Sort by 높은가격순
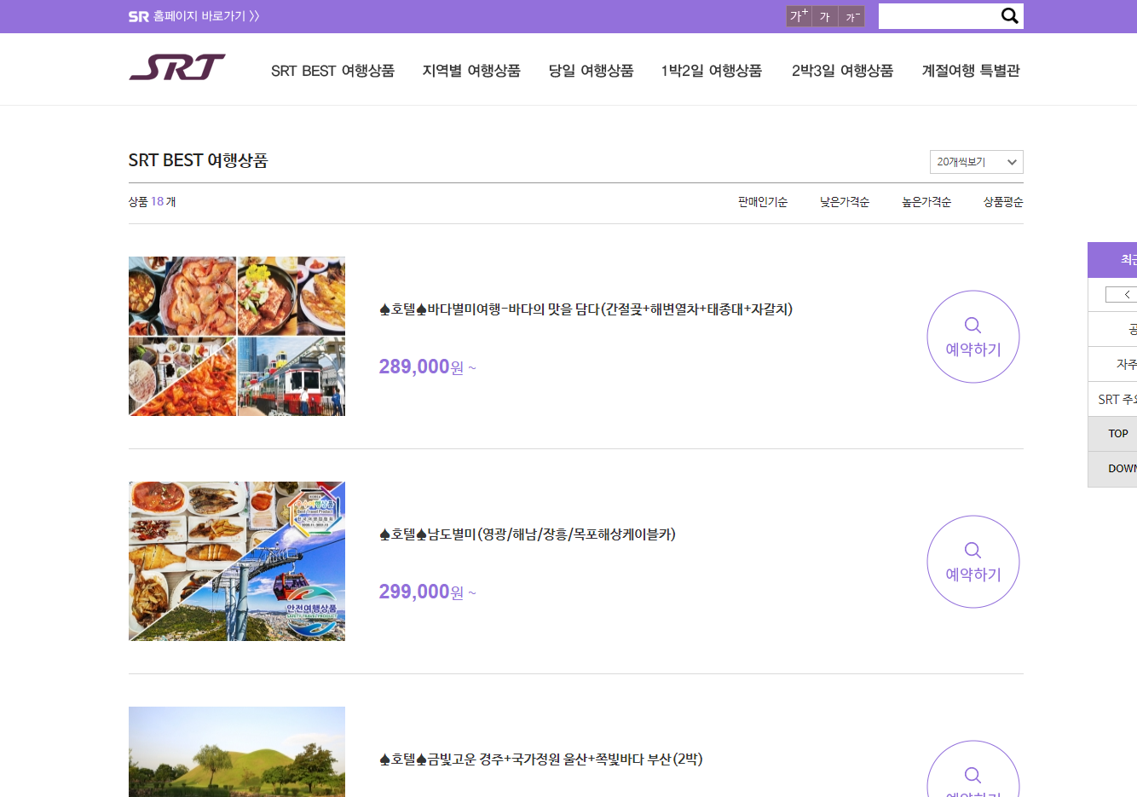The width and height of the screenshot is (1137, 797). 926,202
